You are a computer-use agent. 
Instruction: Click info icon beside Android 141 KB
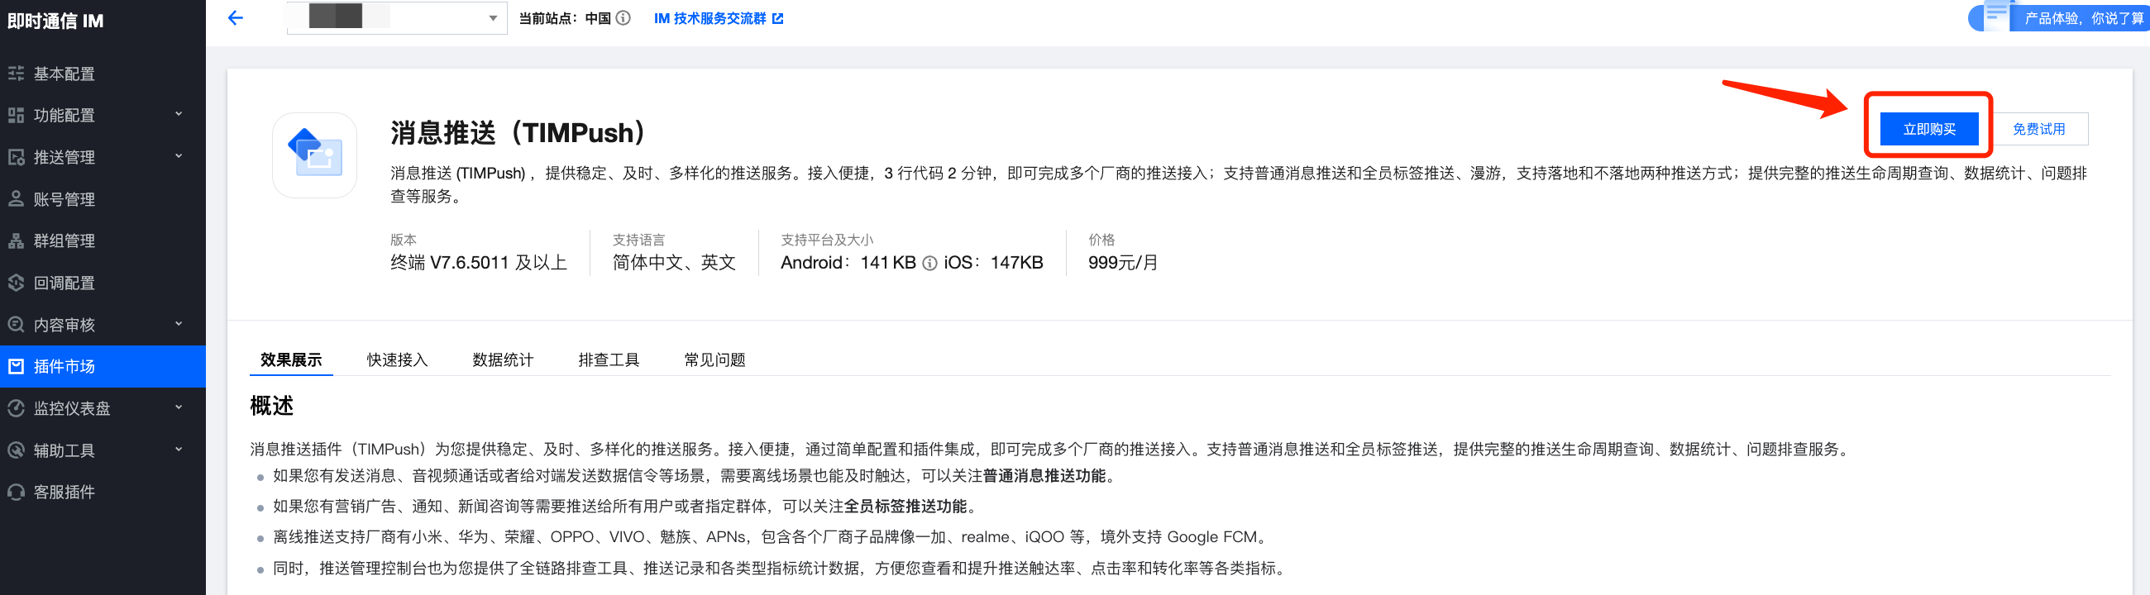(929, 264)
